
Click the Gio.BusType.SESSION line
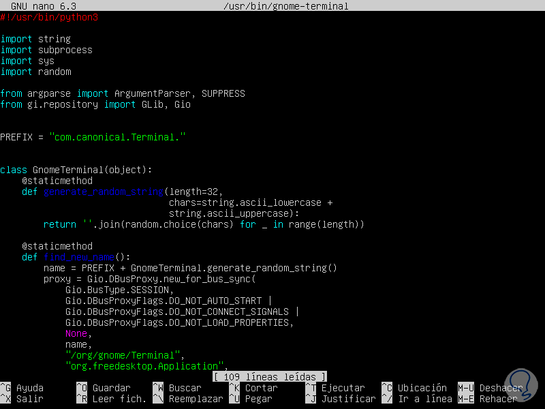pyautogui.click(x=120, y=290)
